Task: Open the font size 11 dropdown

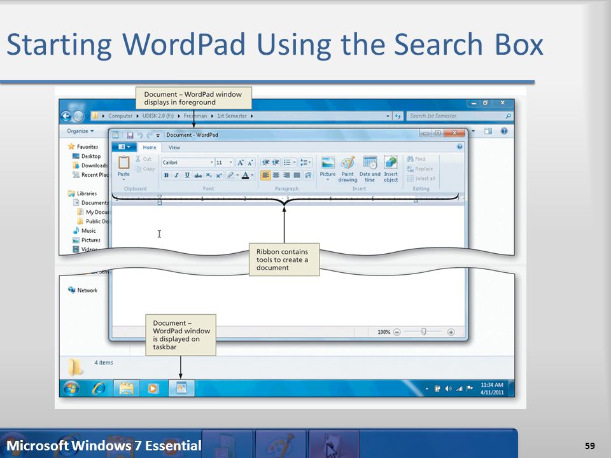Action: (230, 162)
